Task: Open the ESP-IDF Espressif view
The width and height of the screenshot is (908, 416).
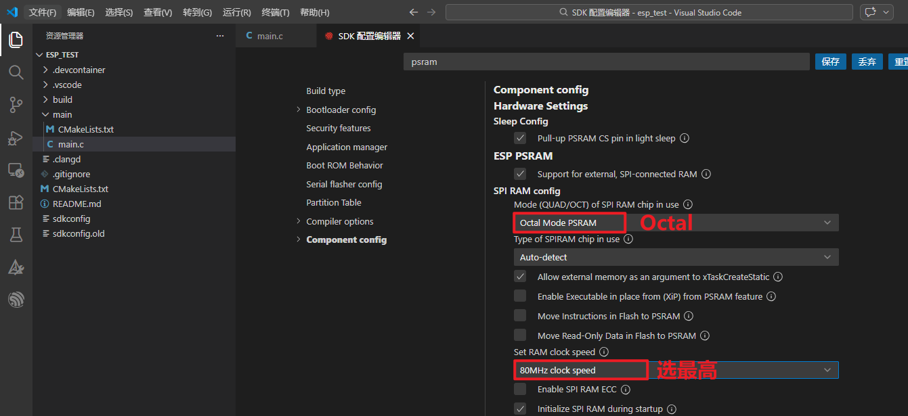Action: (16, 300)
